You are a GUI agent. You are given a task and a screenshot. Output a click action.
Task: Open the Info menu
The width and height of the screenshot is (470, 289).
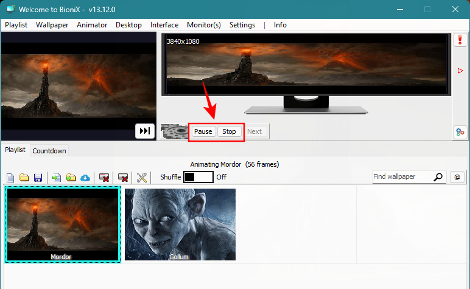pyautogui.click(x=280, y=25)
